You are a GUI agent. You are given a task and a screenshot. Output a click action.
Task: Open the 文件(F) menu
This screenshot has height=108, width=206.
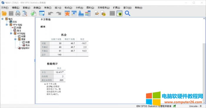[x=5, y=8]
